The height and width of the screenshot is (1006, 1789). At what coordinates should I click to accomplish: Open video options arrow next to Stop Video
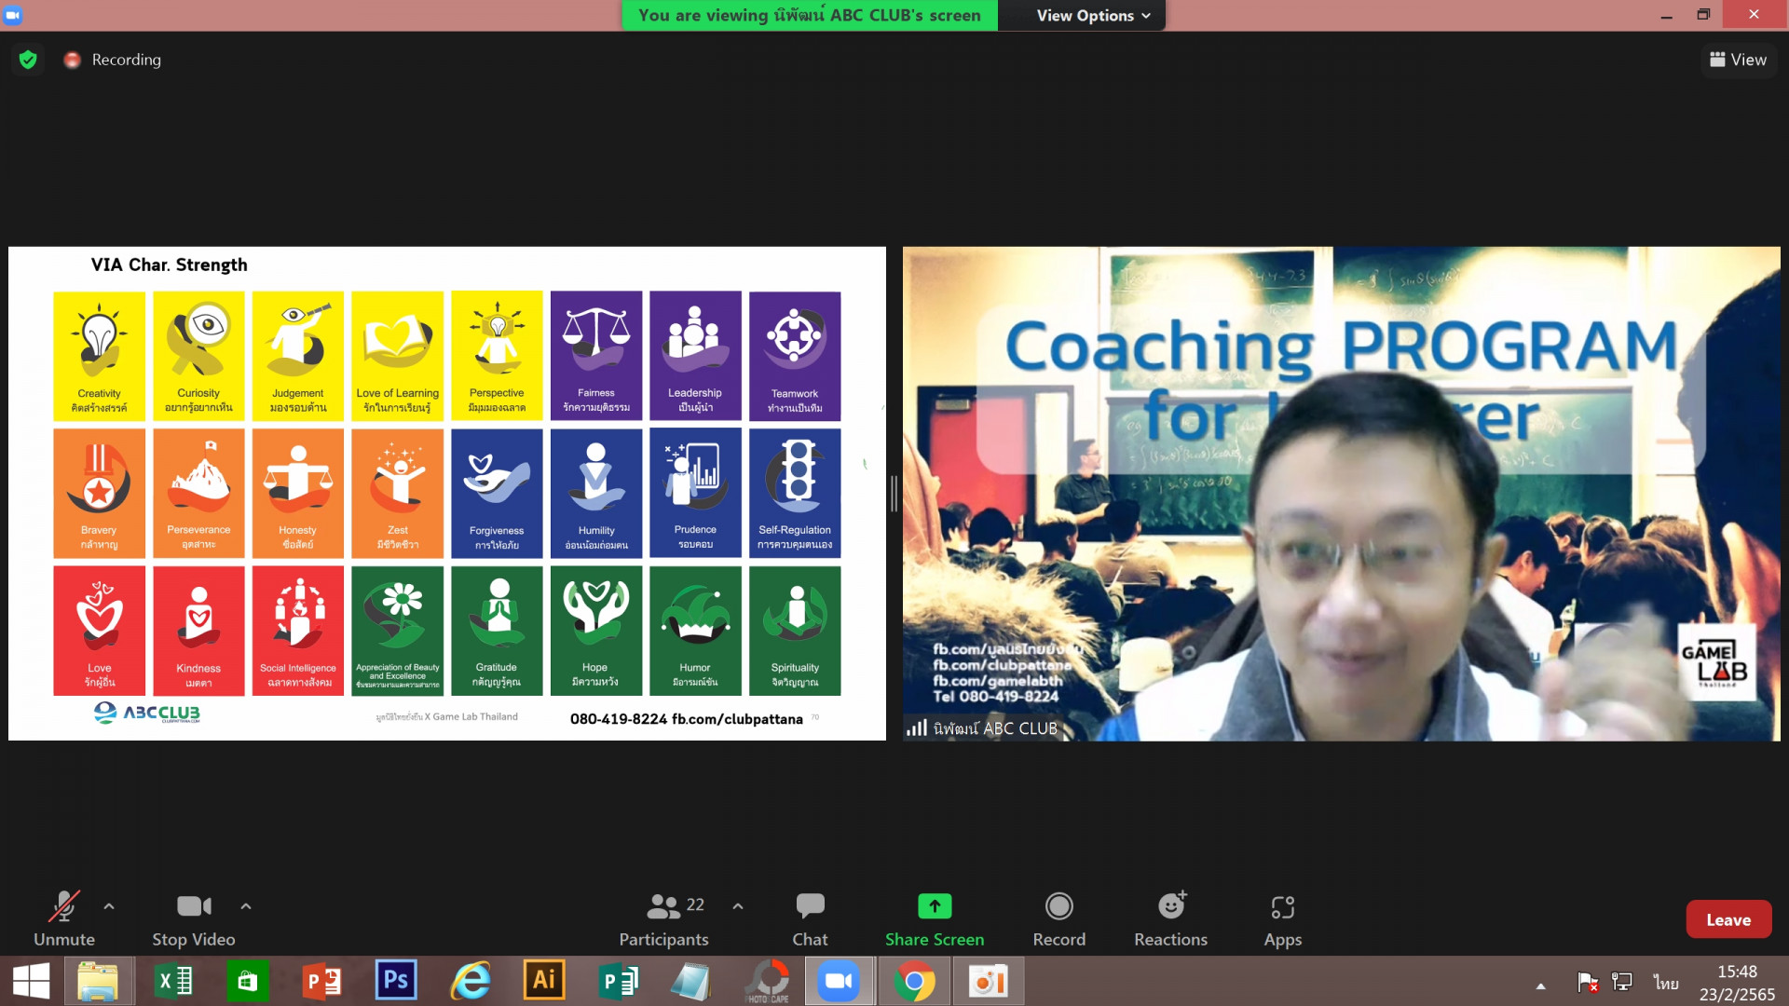point(246,905)
